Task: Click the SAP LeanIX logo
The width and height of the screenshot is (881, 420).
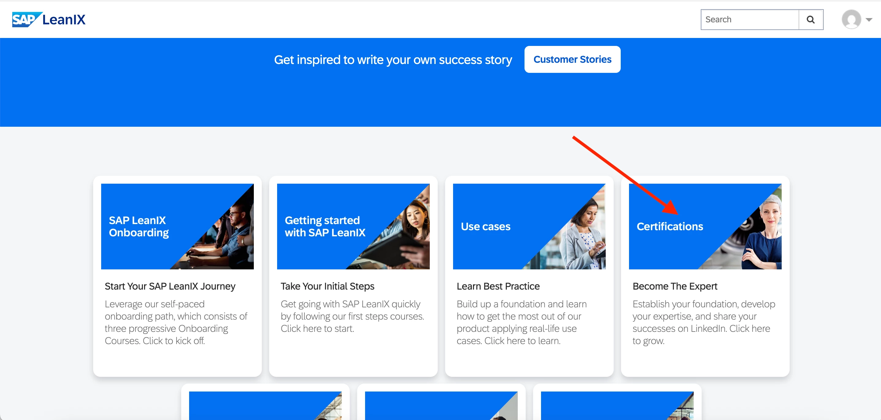Action: point(48,20)
